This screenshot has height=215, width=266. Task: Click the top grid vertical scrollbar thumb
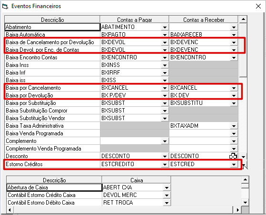243,50
